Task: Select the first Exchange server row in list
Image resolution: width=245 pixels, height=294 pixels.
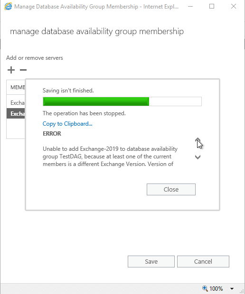Action: (16, 103)
